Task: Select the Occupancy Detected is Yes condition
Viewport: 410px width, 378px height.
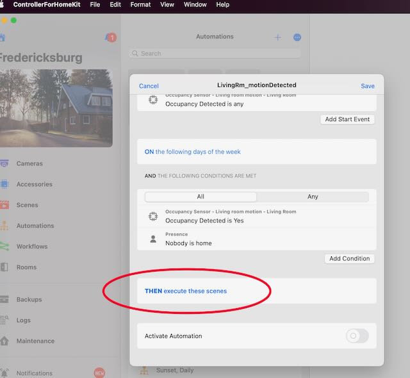Action: (257, 216)
